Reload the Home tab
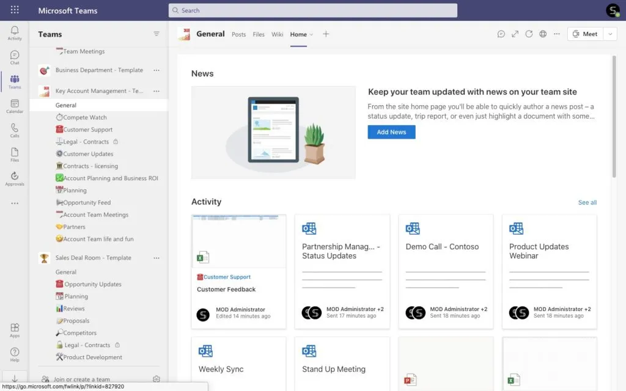Screen dimensions: 626x391 [x=529, y=34]
